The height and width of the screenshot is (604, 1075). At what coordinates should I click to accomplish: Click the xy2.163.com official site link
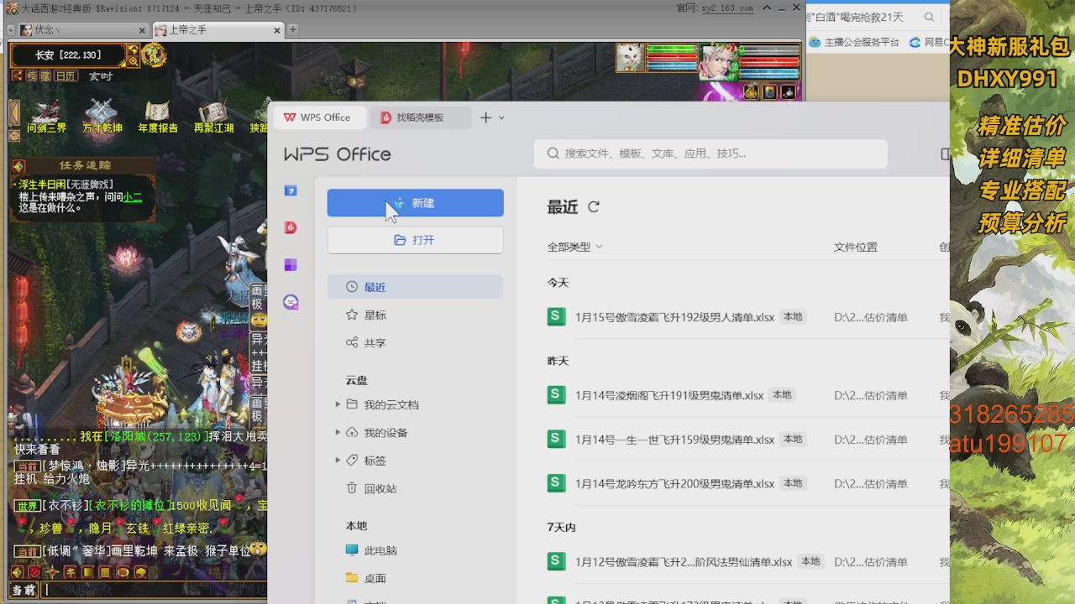[x=726, y=8]
